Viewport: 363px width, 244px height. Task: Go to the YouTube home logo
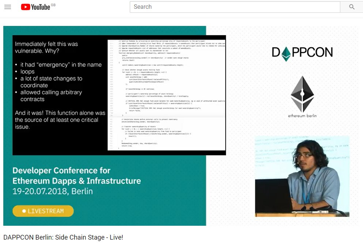[35, 7]
